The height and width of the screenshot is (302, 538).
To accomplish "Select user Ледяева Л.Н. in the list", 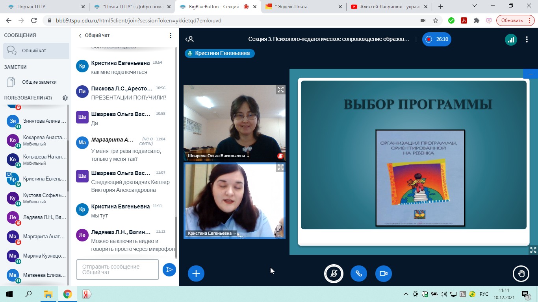I will click(36, 217).
